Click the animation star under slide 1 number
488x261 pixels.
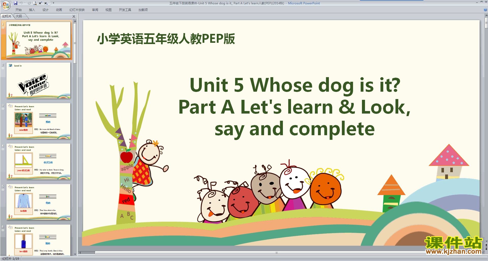(3, 28)
